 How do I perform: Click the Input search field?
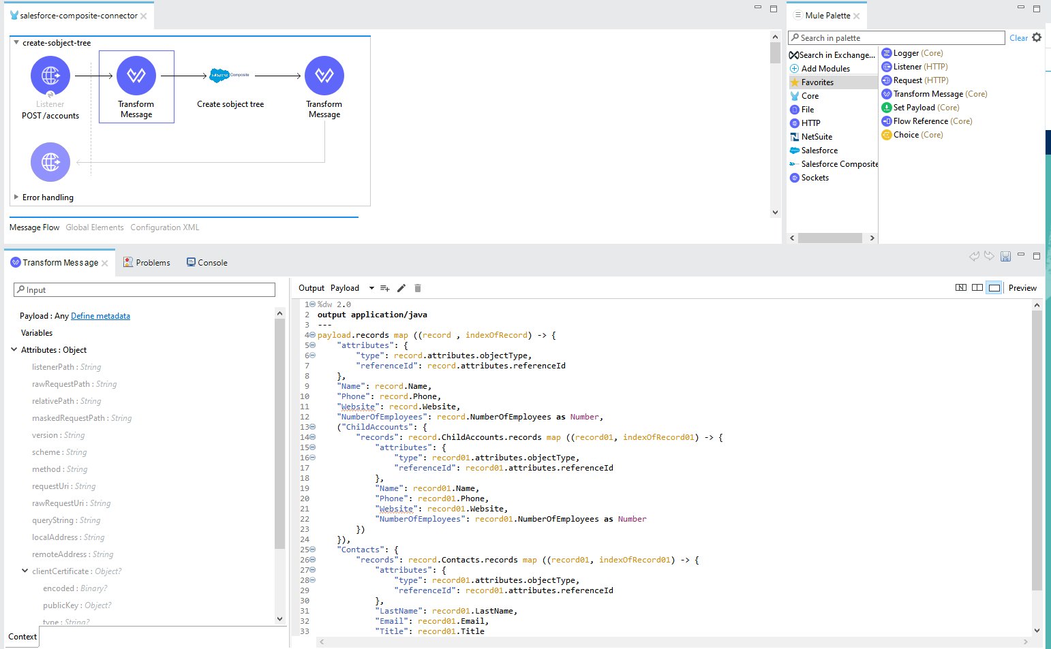click(144, 289)
